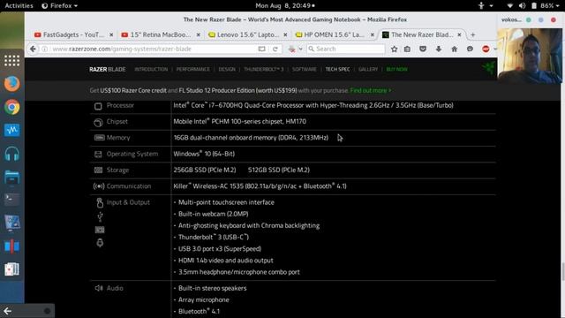Follow the green Find out more link
This screenshot has height=318, width=565.
371,90
